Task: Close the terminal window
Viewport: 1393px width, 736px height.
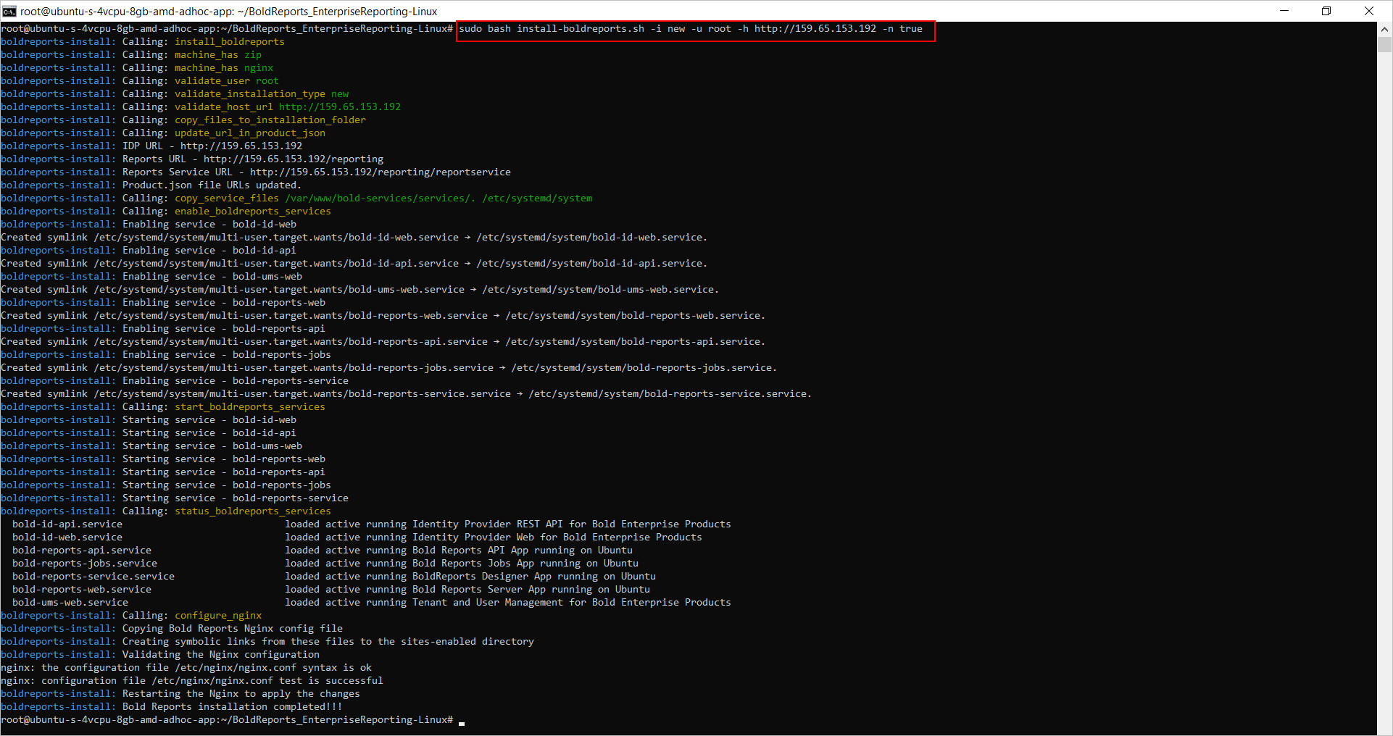Action: coord(1369,11)
